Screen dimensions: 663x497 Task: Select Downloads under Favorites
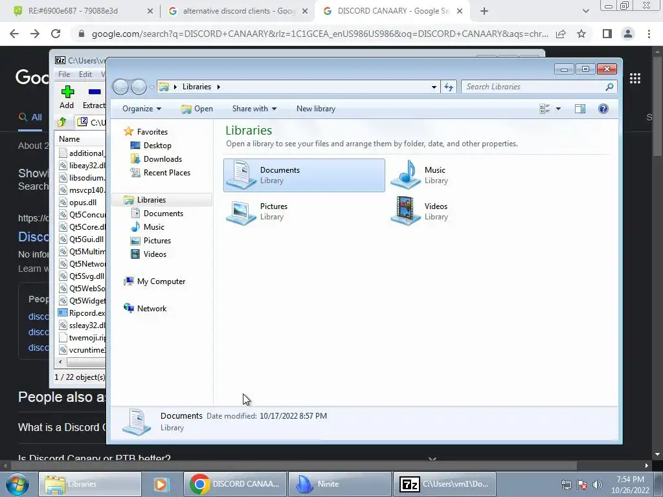tap(163, 159)
